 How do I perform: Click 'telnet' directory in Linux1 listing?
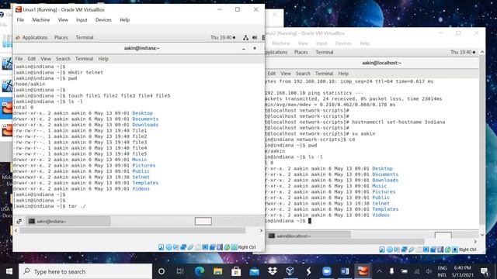[141, 177]
